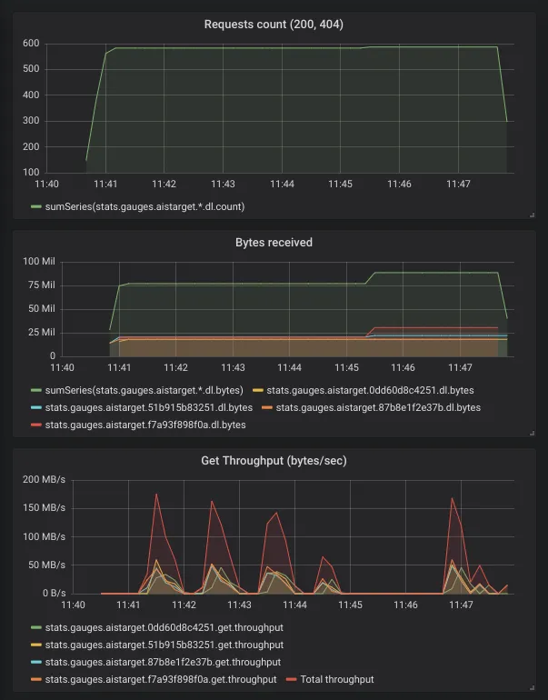Image resolution: width=548 pixels, height=700 pixels.
Task: Pick color for 51b915b83251.dl.bytes cyan swatch
Action: point(36,407)
